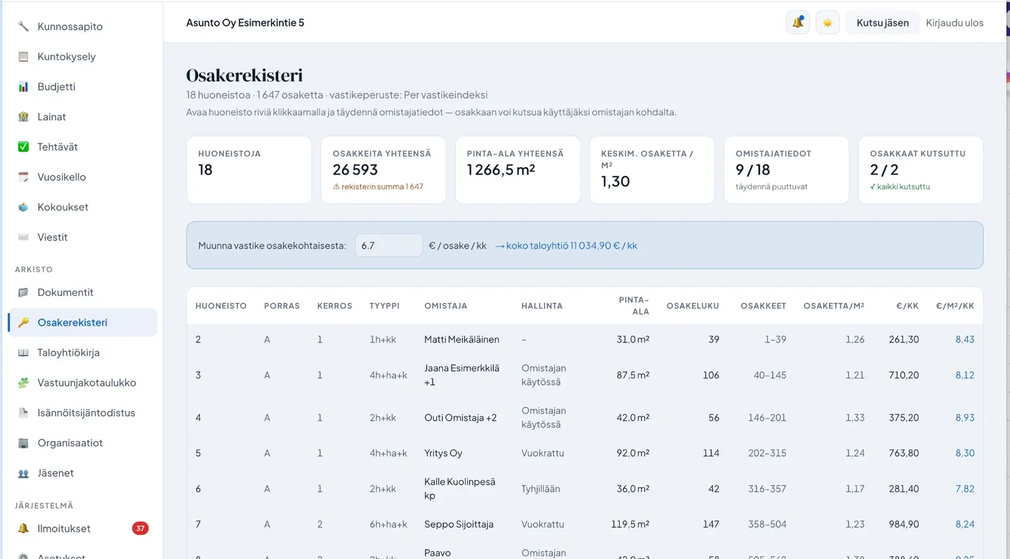Click the Kuntokysely clipboard icon
The image size is (1010, 559).
(23, 57)
